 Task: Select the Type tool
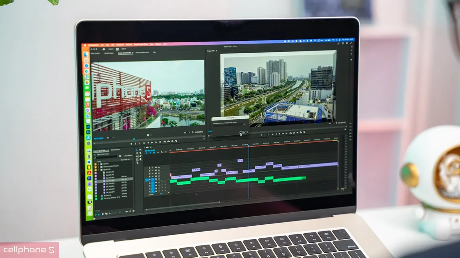point(137,163)
